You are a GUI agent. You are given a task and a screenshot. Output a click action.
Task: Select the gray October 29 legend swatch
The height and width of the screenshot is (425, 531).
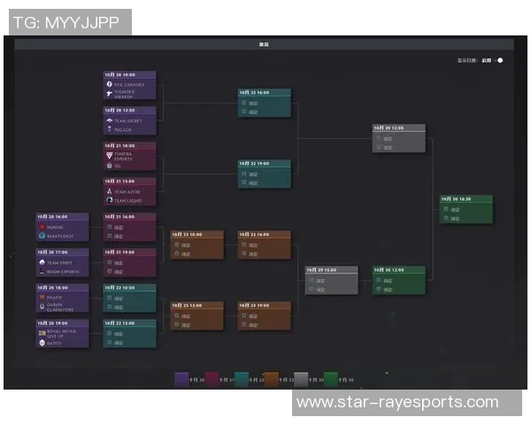click(301, 379)
